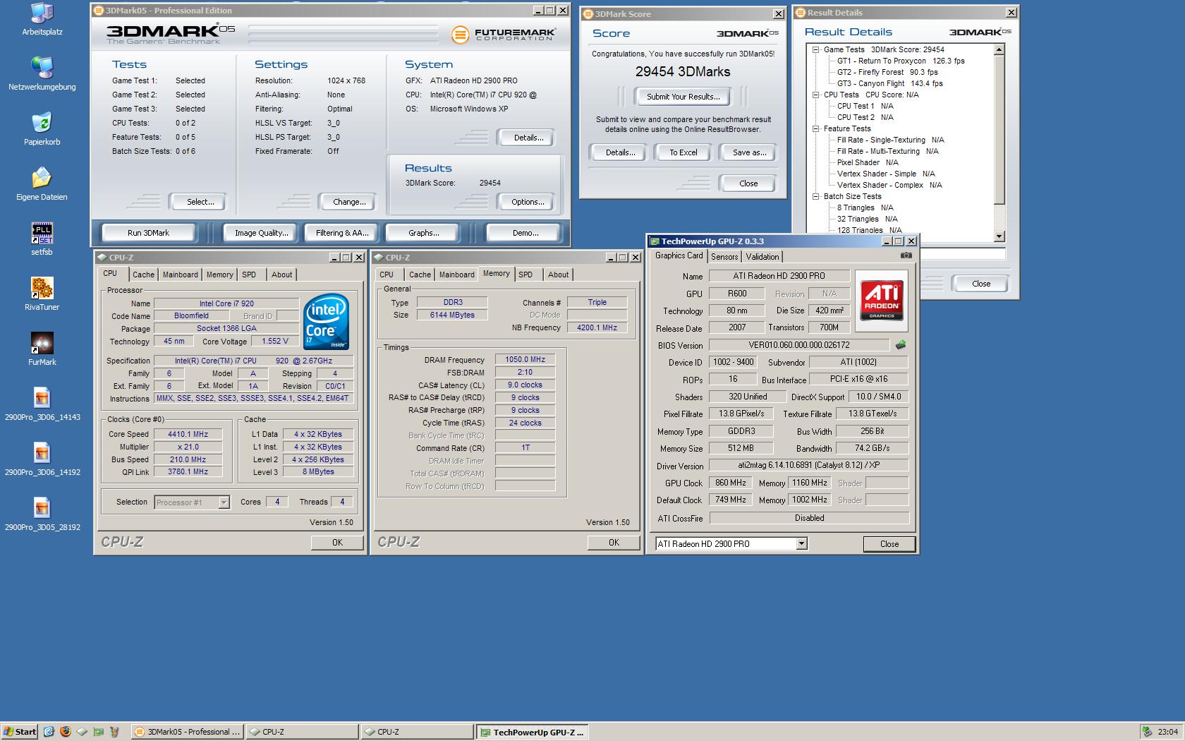Collapse the Batch Size Tests tree node
This screenshot has width=1185, height=741.
[x=815, y=196]
